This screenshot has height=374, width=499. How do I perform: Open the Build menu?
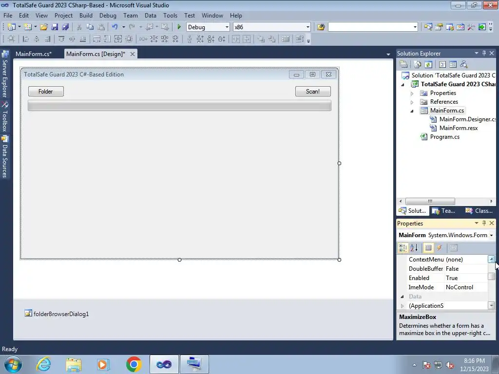click(86, 15)
